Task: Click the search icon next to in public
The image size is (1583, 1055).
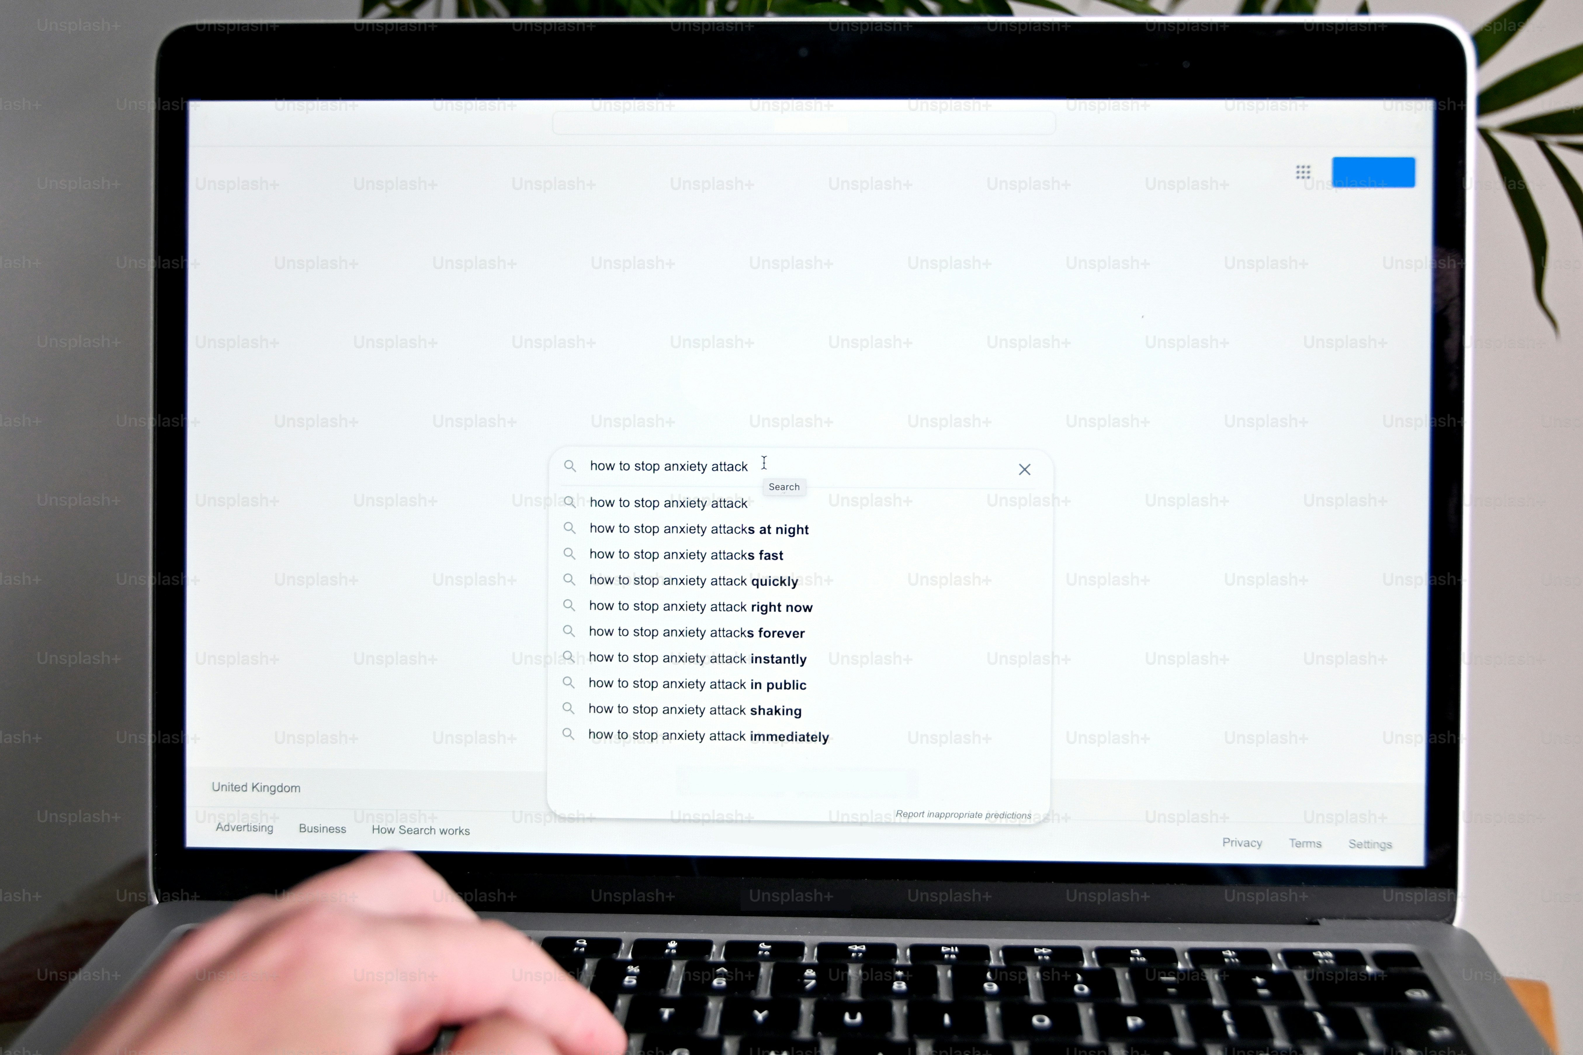Action: point(570,684)
